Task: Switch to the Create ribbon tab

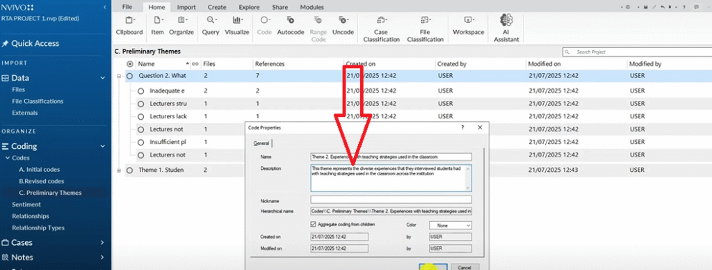Action: (217, 7)
